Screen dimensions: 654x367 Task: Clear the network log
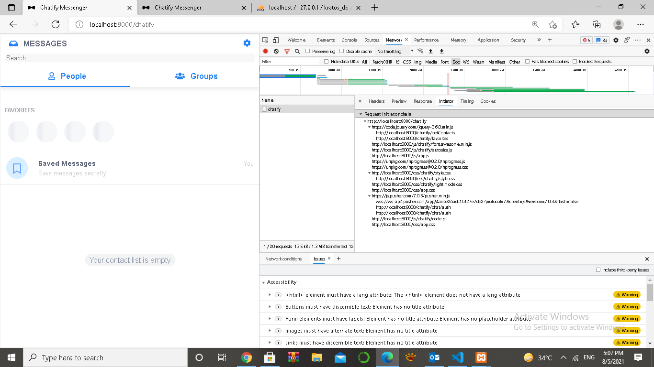(x=276, y=50)
